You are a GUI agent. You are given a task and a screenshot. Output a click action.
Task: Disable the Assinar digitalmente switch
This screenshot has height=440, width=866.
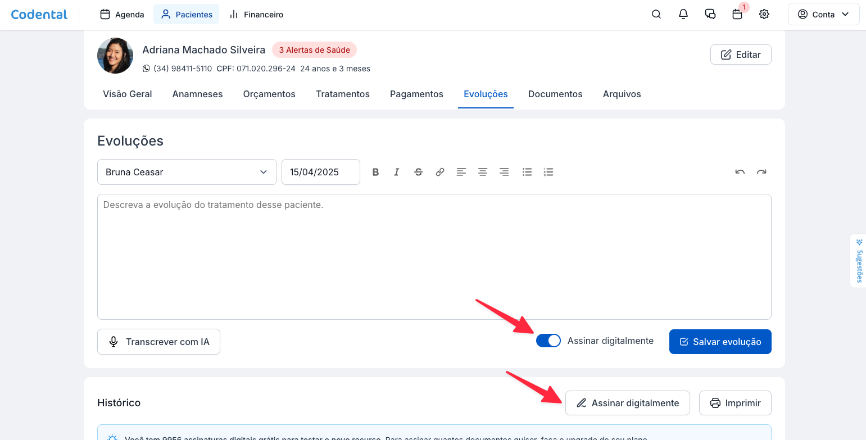(548, 341)
